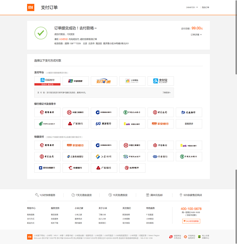Select Alipay 扫码支付 payment option
237x244 pixels.
[x=47, y=81]
